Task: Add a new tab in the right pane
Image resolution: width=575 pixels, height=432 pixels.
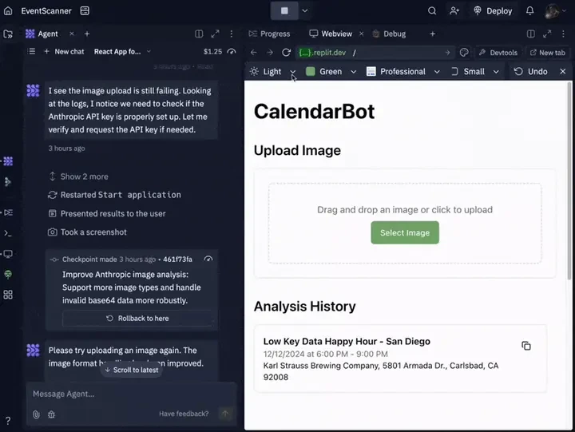Action: (433, 34)
